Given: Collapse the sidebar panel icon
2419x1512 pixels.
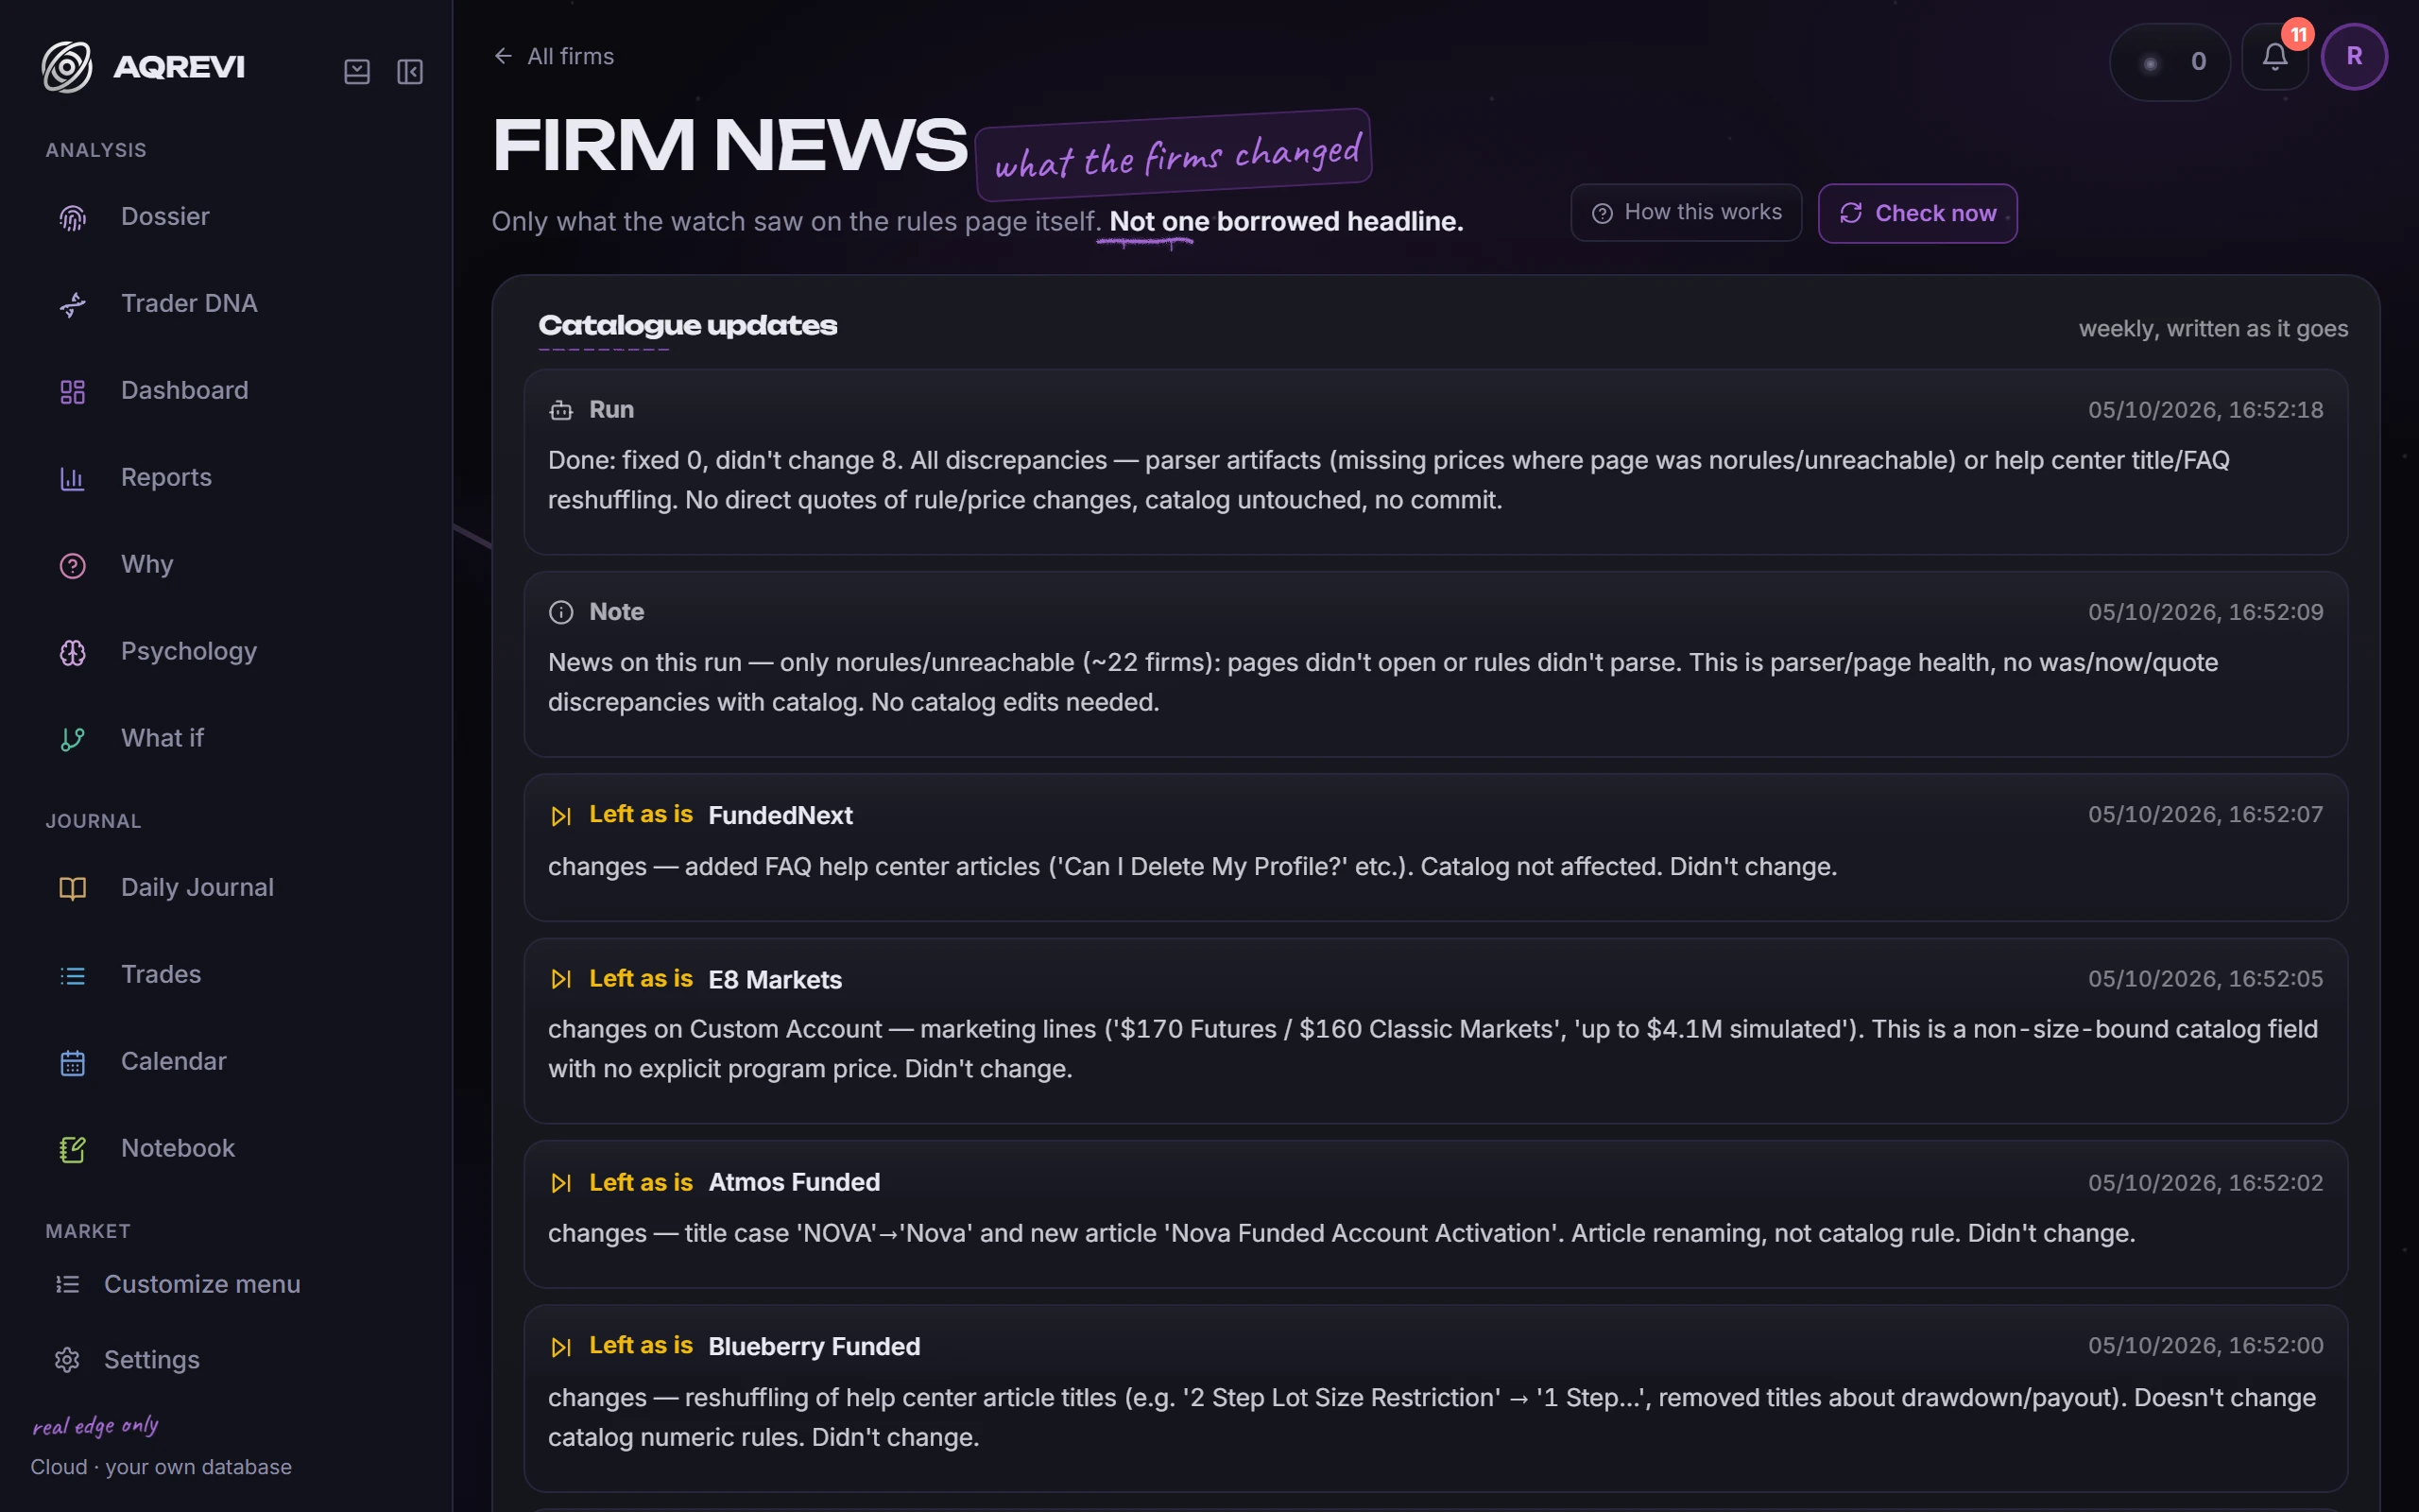Looking at the screenshot, I should pos(410,72).
